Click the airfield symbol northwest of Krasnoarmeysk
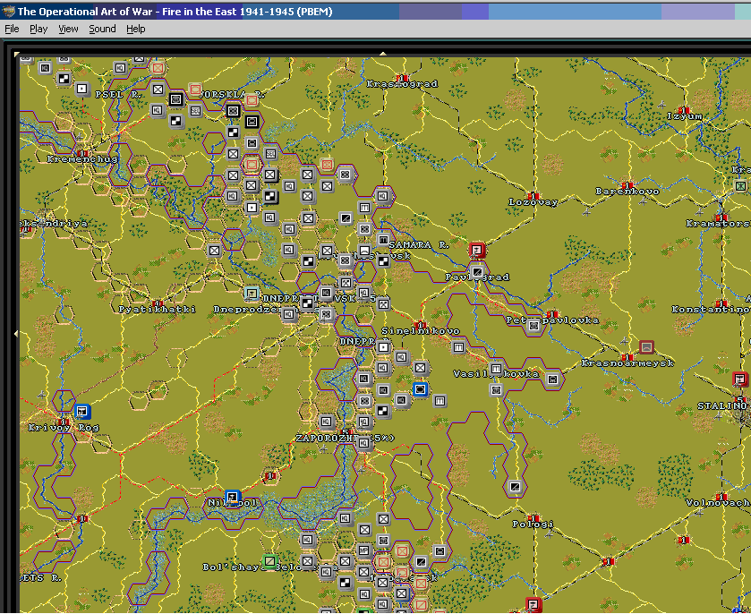The height and width of the screenshot is (614, 751). (x=624, y=341)
